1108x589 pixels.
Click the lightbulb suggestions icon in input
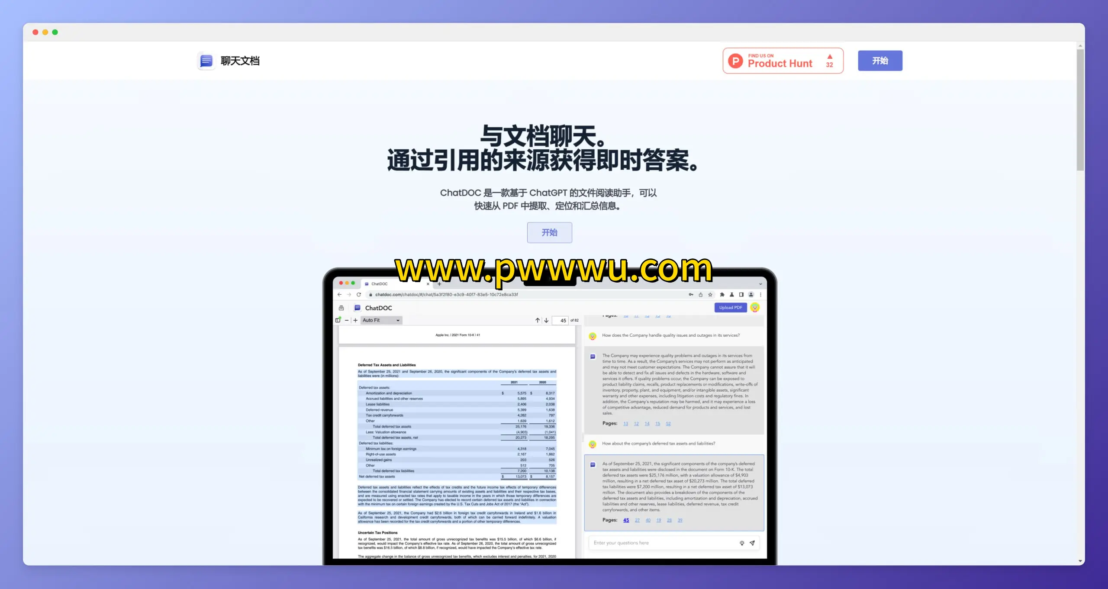coord(742,543)
